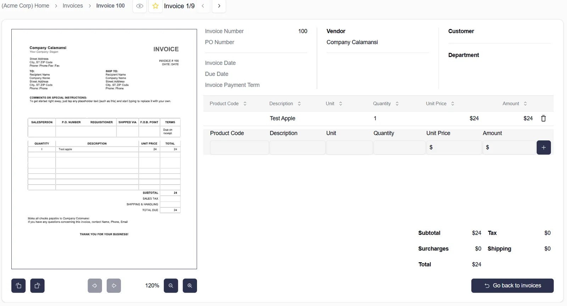This screenshot has width=567, height=306.
Task: Sort table by Quantity column
Action: coord(386,104)
